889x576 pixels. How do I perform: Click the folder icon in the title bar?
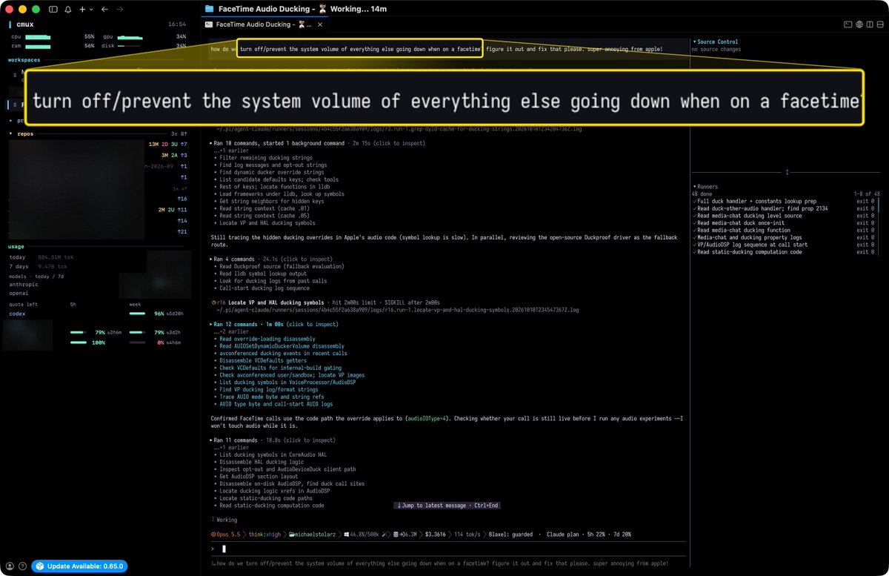pyautogui.click(x=209, y=9)
